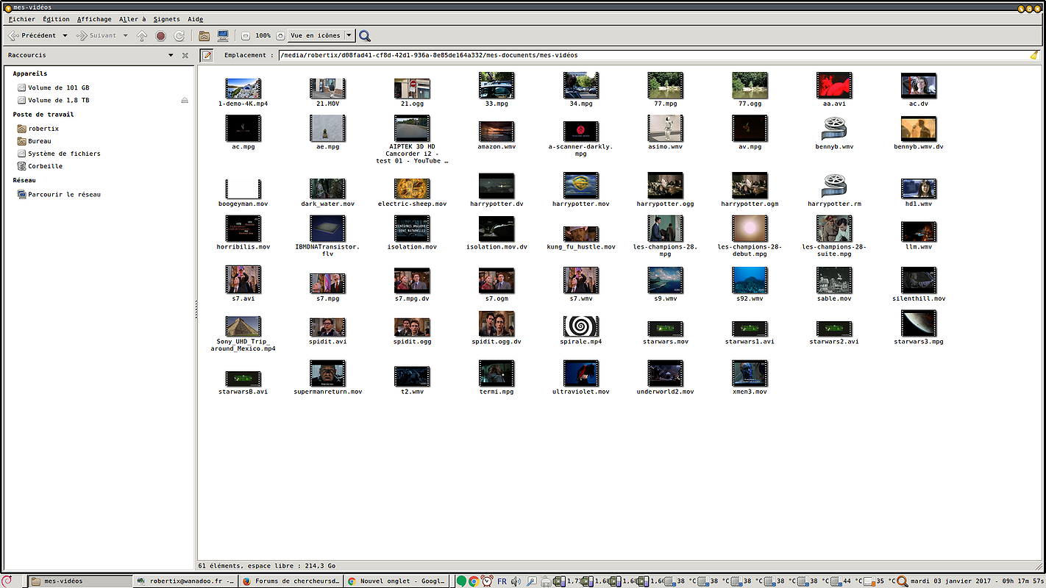The image size is (1046, 588).
Task: Click the Chrome icon in system tray
Action: click(474, 581)
